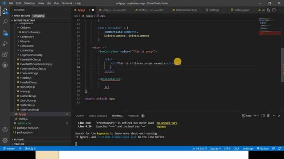Image resolution: width=284 pixels, height=159 pixels.
Task: Split the editor right
Action: pos(274,10)
